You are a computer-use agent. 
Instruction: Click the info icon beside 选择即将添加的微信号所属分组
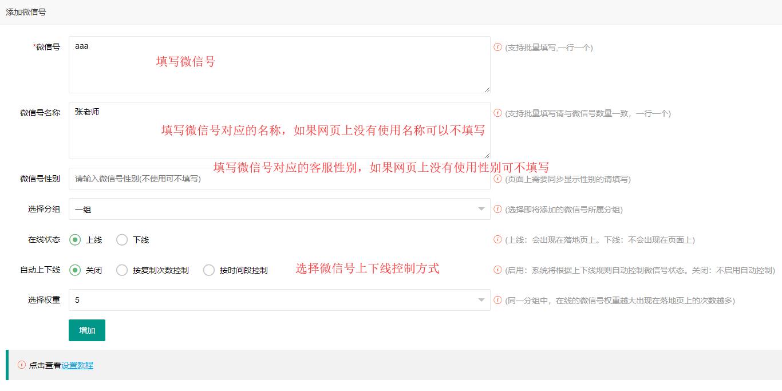(x=497, y=209)
